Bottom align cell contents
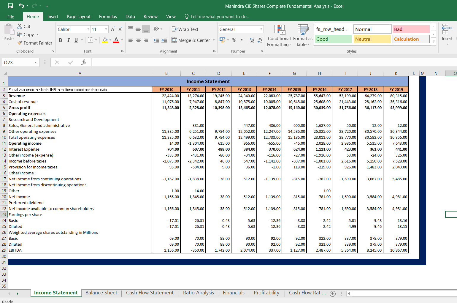This screenshot has width=457, height=303. [146, 29]
